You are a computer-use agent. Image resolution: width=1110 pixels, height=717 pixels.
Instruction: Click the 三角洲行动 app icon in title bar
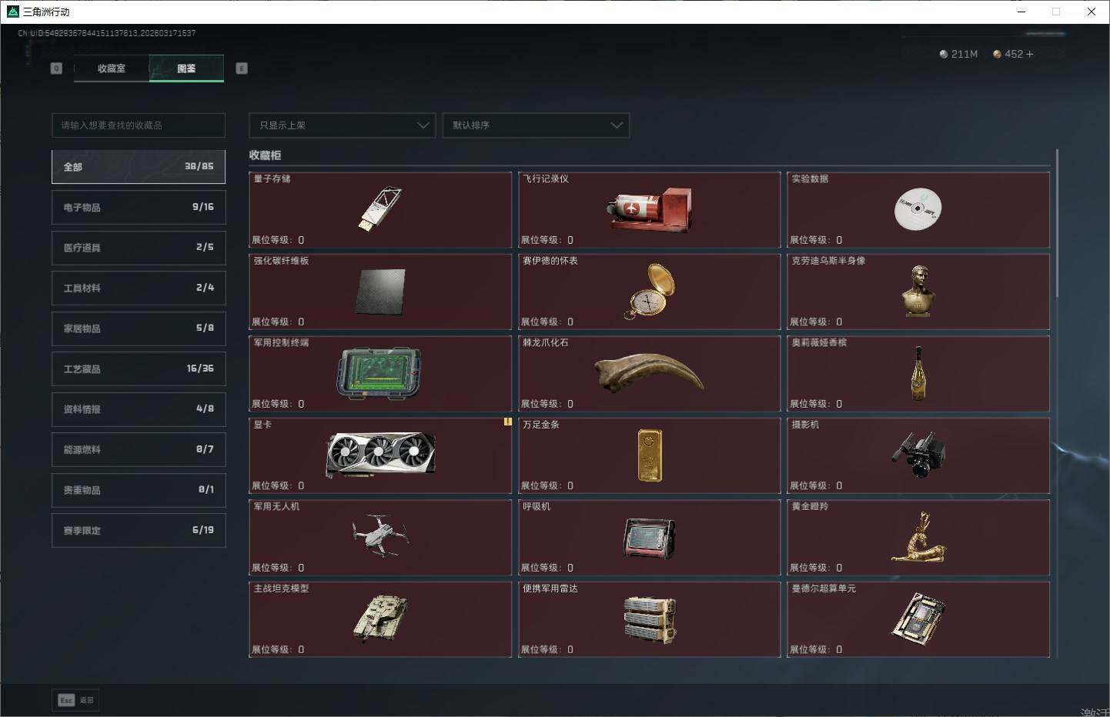coord(12,12)
